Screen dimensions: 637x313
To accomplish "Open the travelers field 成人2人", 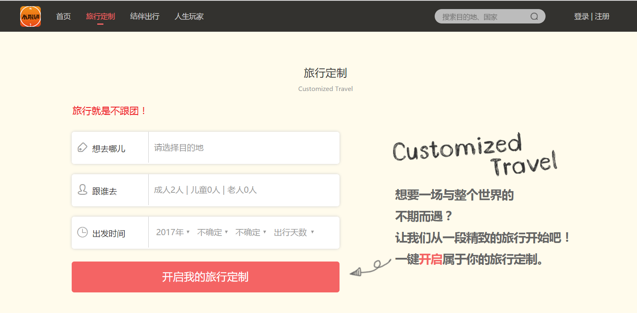I will [244, 190].
